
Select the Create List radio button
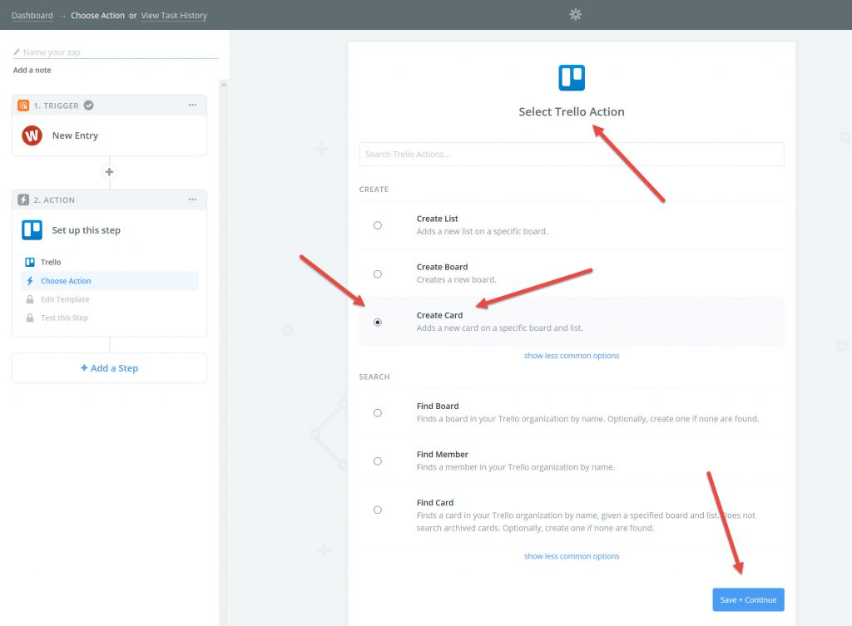point(378,225)
